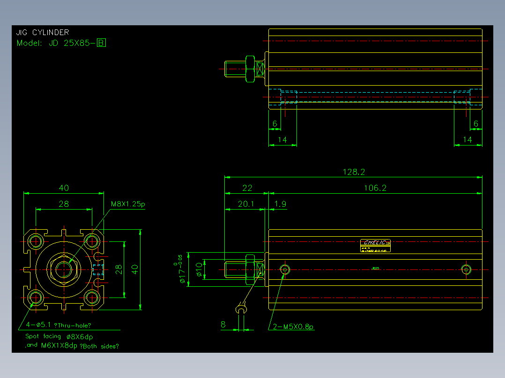This screenshot has height=378, width=505.
Task: Click the 20.1 rod length dimension
Action: point(246,204)
